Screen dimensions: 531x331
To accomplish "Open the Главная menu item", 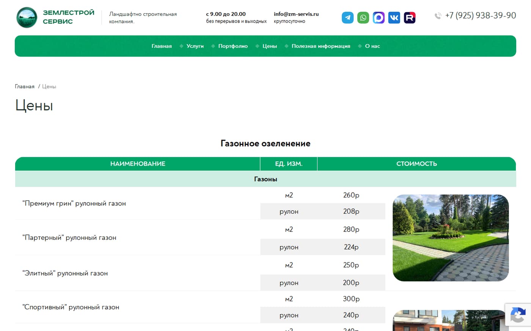I will (162, 46).
